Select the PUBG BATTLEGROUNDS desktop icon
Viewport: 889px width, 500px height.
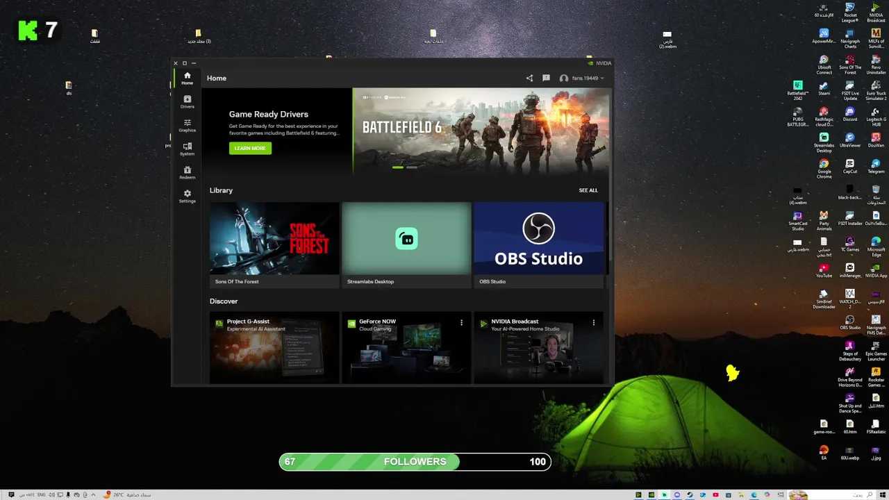point(798,117)
